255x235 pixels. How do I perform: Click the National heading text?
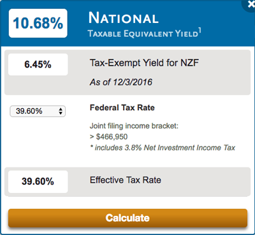pyautogui.click(x=124, y=18)
